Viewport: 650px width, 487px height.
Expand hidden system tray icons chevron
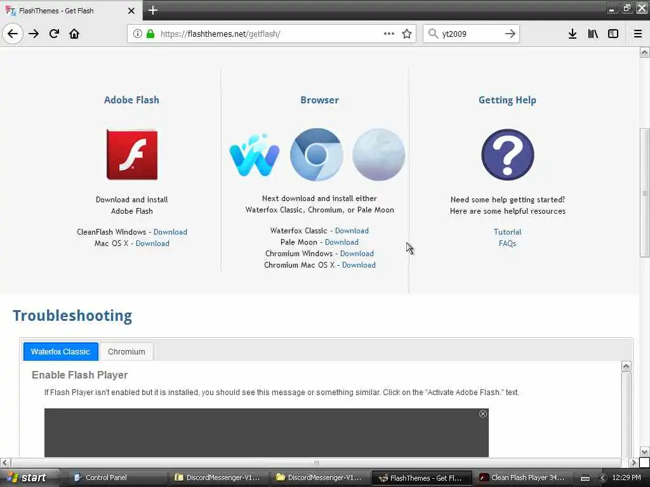coord(603,478)
